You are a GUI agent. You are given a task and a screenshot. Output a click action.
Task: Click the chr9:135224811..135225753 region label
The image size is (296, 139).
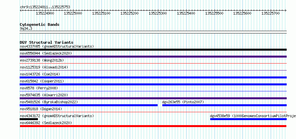45,7
